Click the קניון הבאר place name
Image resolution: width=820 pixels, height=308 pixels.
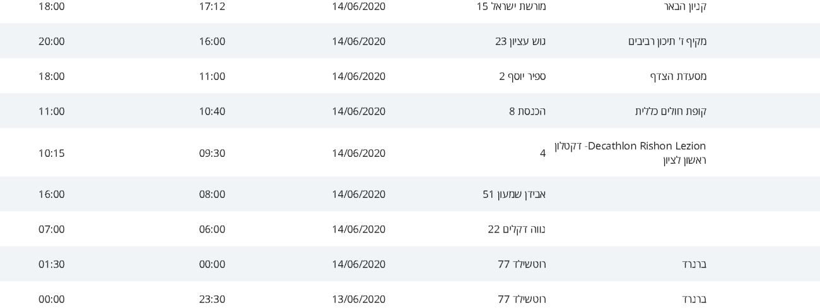click(685, 7)
